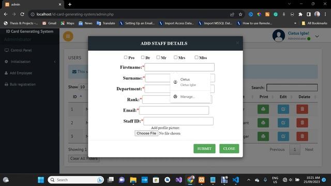Click the admin profile avatar
Viewport: 331px width, 186px height.
(x=279, y=36)
